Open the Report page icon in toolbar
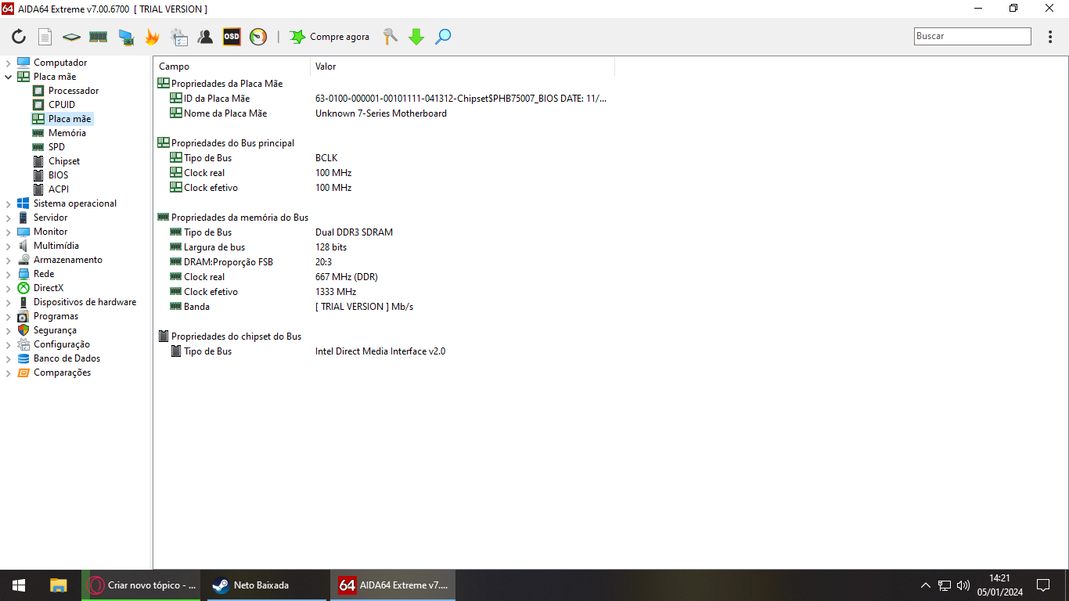Image resolution: width=1069 pixels, height=601 pixels. coord(45,37)
